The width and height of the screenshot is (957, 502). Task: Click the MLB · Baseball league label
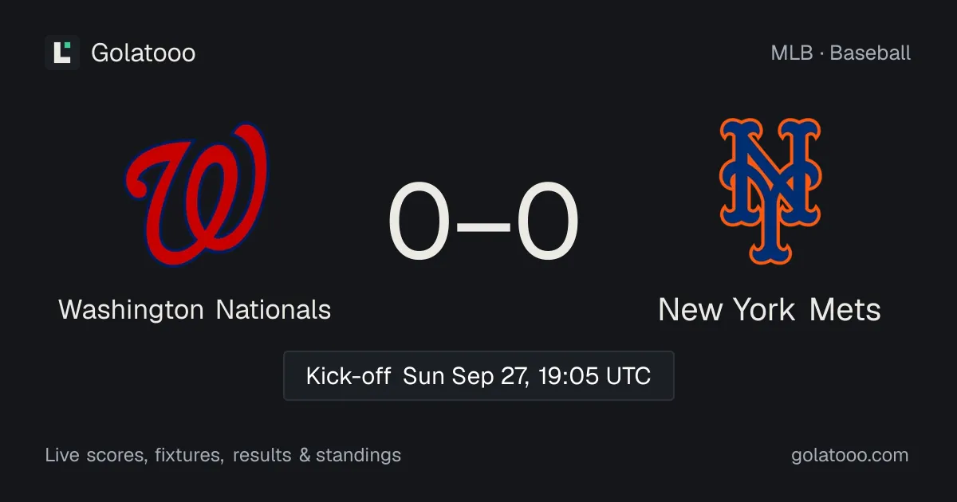point(841,53)
